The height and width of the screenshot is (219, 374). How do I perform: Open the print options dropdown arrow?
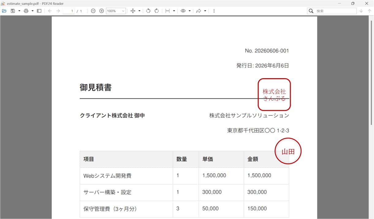[32, 11]
